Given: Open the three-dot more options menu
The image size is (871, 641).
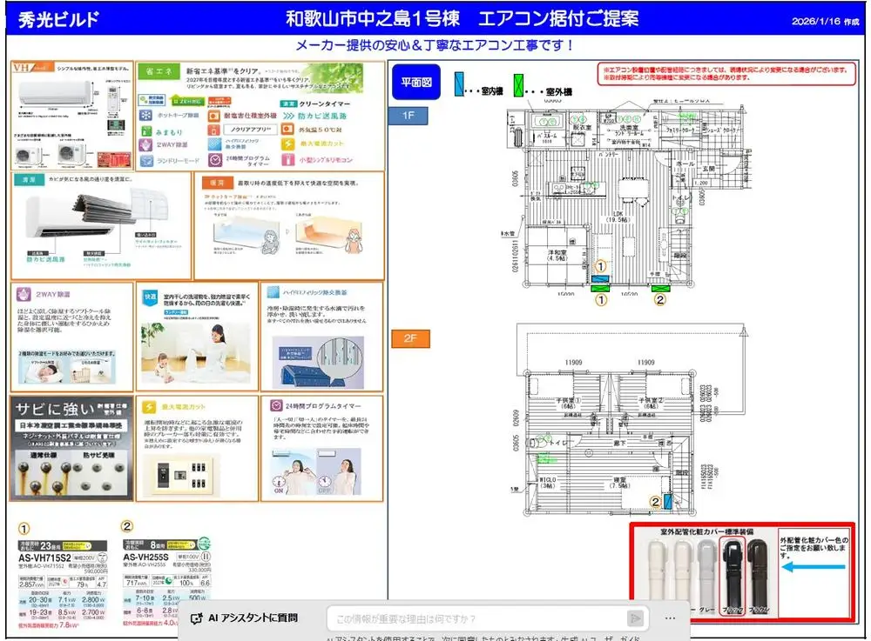Looking at the screenshot, I should 671,618.
